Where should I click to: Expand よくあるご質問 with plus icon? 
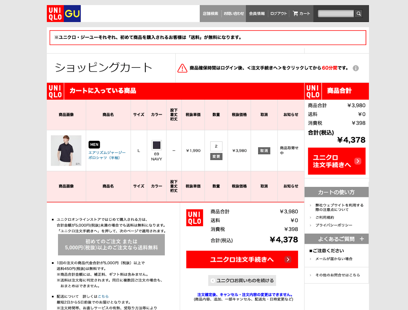[x=362, y=239]
